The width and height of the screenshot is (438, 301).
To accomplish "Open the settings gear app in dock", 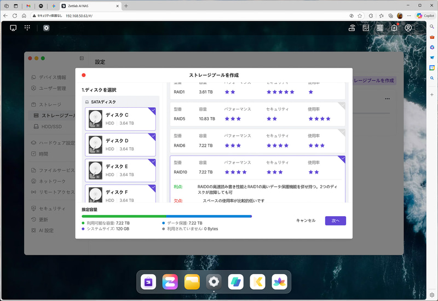I will click(214, 282).
